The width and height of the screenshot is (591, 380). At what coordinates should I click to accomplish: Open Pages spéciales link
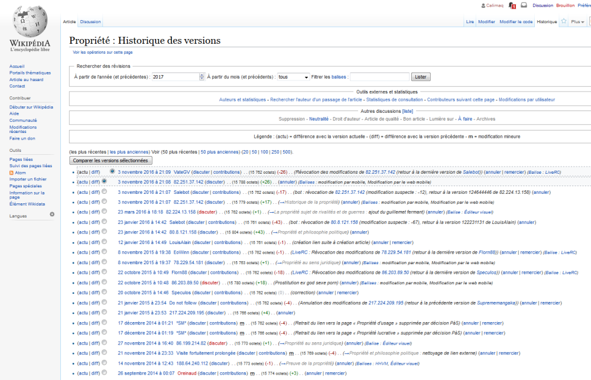(x=25, y=186)
